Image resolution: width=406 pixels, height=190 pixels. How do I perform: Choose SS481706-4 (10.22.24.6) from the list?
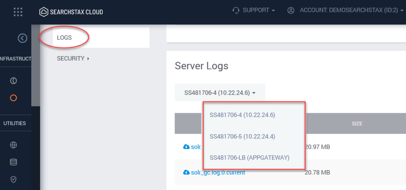(x=242, y=115)
